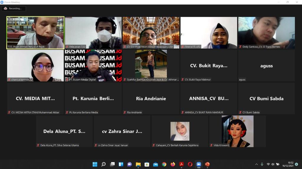Click the Vida Kriswanti participant tile

point(237,131)
